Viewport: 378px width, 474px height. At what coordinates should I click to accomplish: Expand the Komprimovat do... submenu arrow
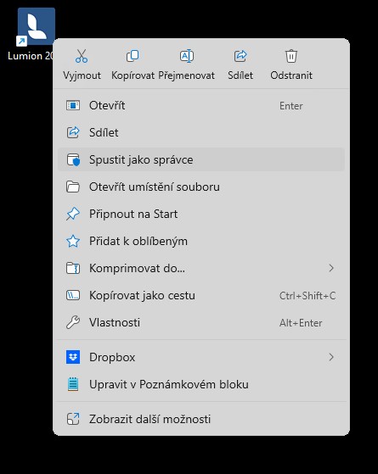tap(331, 268)
